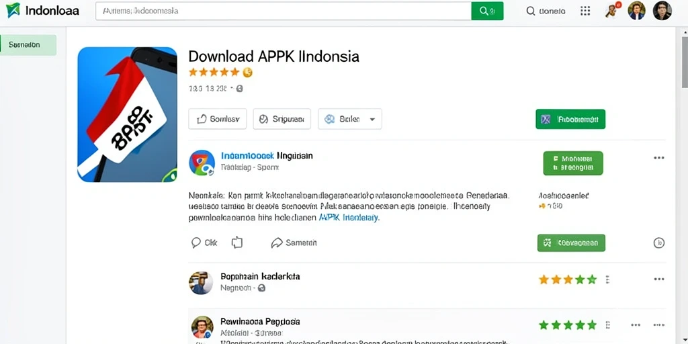Image resolution: width=688 pixels, height=344 pixels.
Task: Select the Seenedon sidebar tab
Action: (28, 45)
